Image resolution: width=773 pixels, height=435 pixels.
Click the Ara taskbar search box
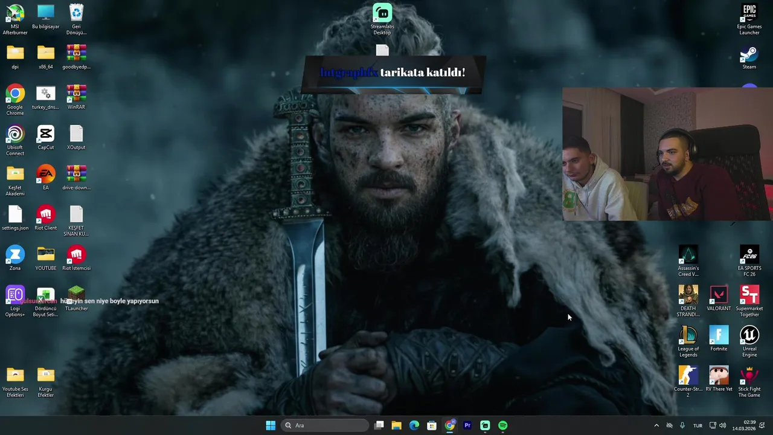pos(326,425)
